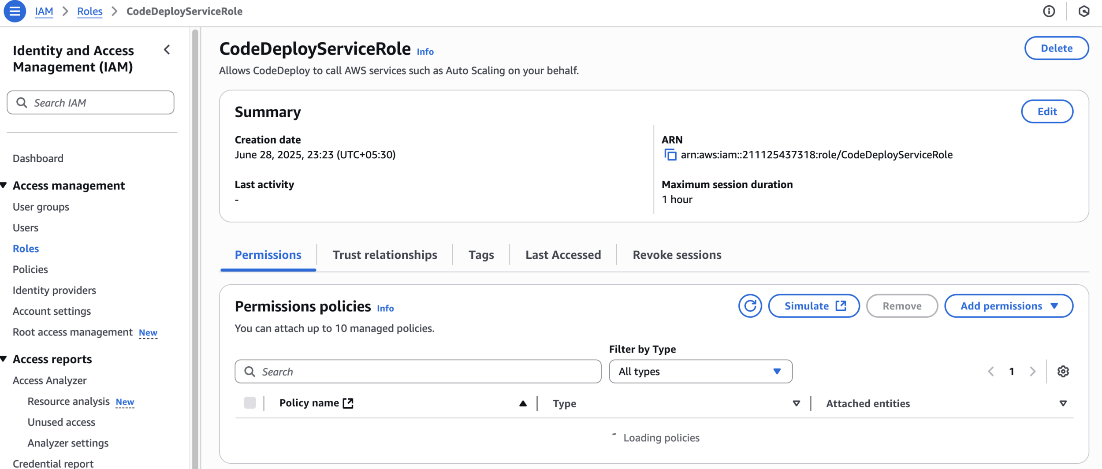Viewport: 1102px width, 469px height.
Task: Open Unused access in sidebar
Action: click(x=61, y=422)
